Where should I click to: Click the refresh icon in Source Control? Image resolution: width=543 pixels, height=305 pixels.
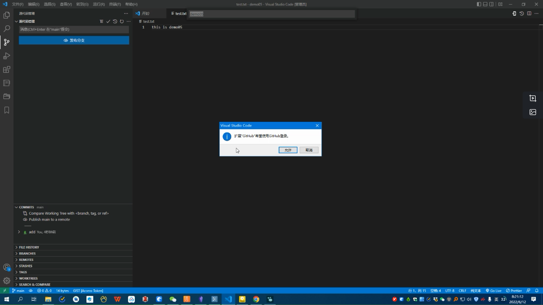122,21
